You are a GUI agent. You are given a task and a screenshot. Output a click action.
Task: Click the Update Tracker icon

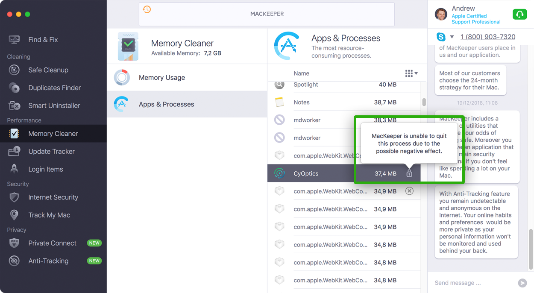14,151
